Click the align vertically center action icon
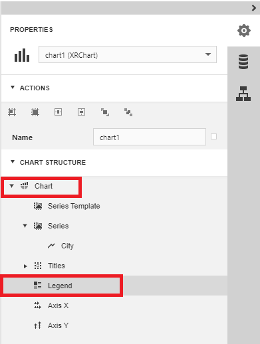 click(x=81, y=112)
